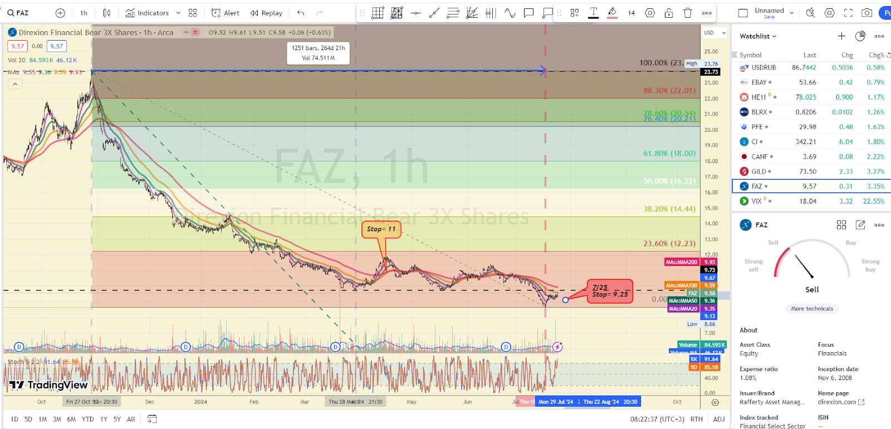Open the Unnamed layout dropdown arrow
The height and width of the screenshot is (429, 891).
coord(792,13)
